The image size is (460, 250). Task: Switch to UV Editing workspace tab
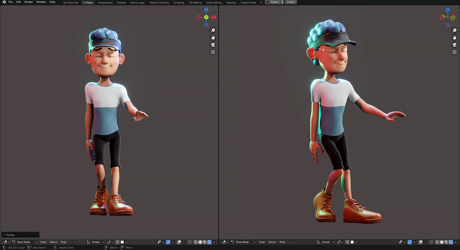[195, 3]
